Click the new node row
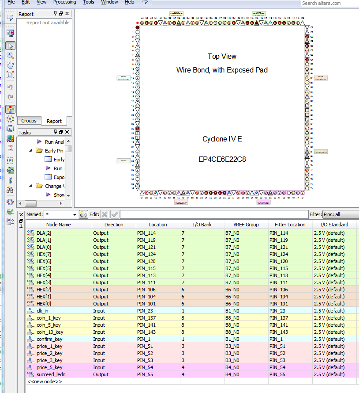The image size is (359, 393). coord(44,381)
